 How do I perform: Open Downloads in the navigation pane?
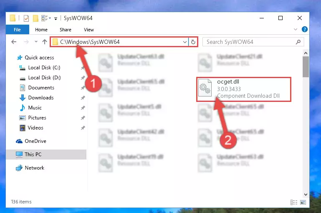point(41,98)
